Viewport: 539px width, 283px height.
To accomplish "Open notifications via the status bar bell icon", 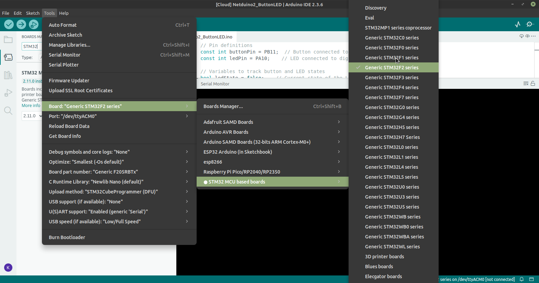I will 521,279.
